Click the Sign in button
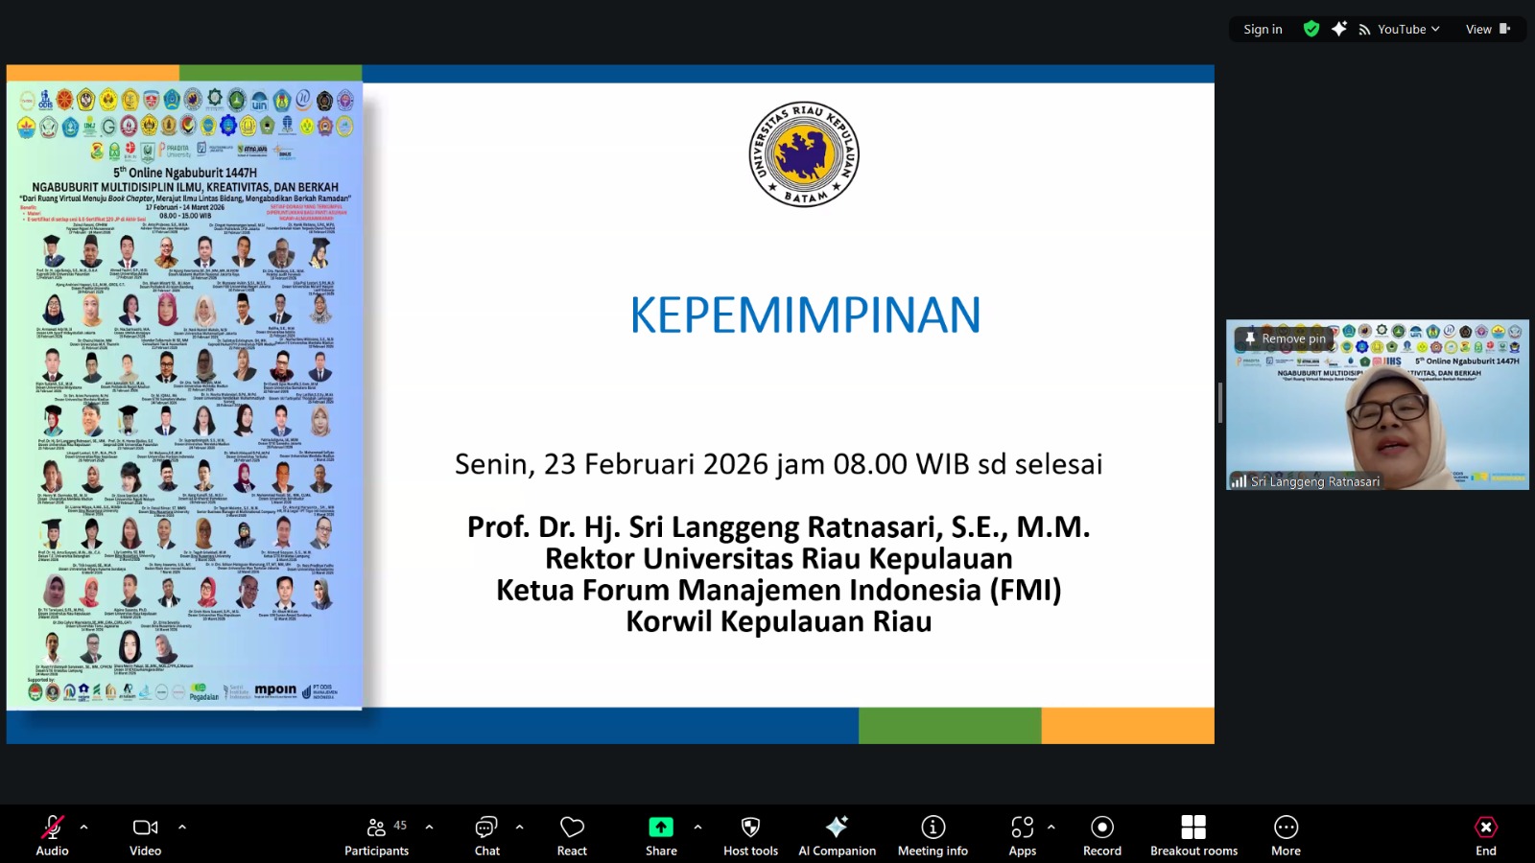The width and height of the screenshot is (1535, 863). [x=1263, y=30]
